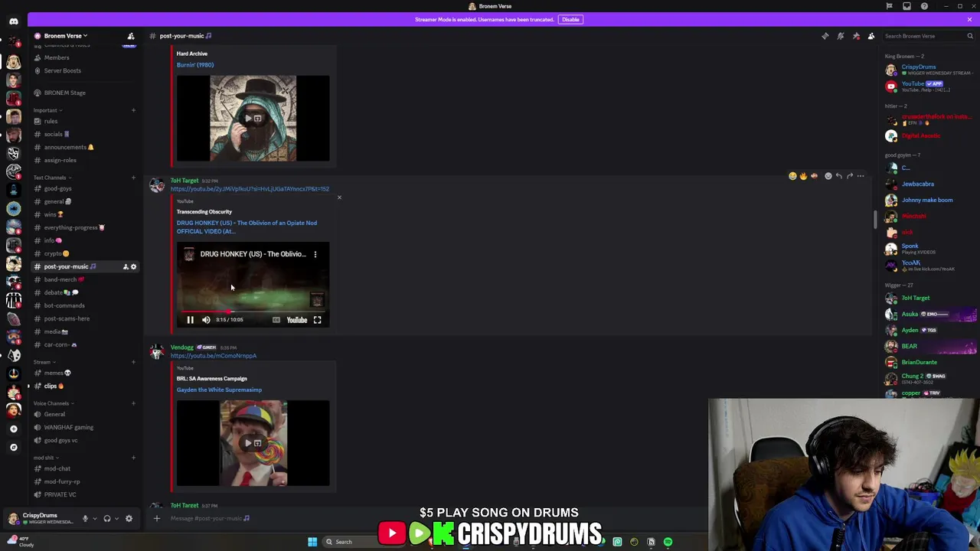Open the video on YouTube logo button
980x551 pixels.
coord(296,320)
